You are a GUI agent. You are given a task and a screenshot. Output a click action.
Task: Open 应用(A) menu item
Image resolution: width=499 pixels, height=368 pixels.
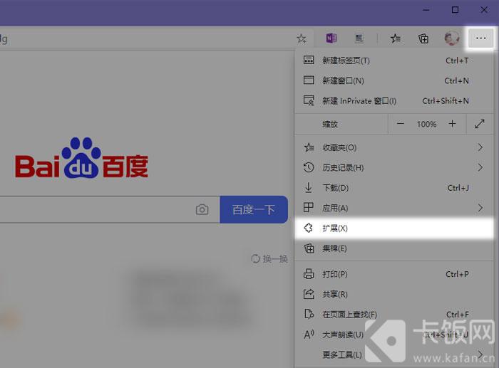(393, 208)
